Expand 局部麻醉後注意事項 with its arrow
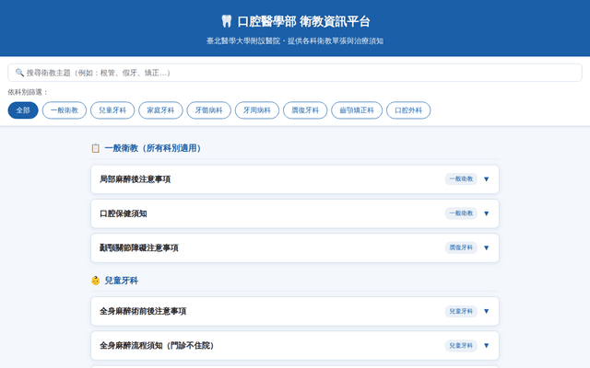The width and height of the screenshot is (590, 368). click(486, 179)
